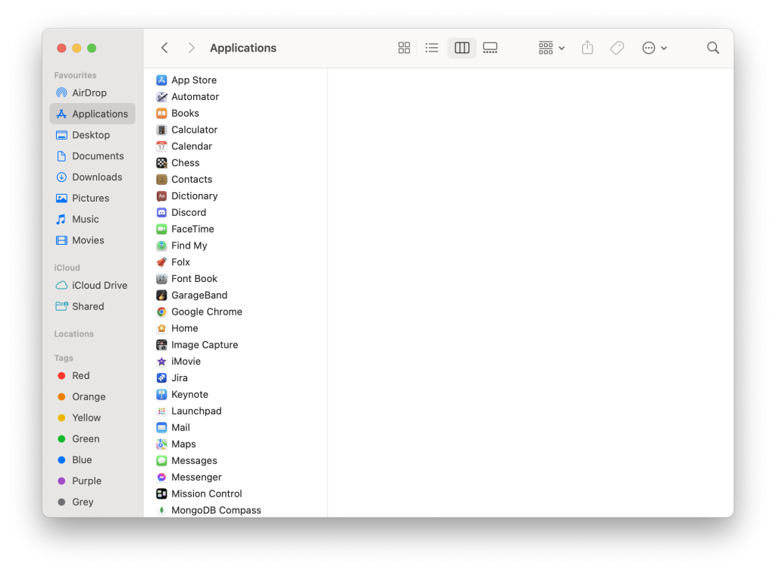Select the Books app icon

tap(161, 114)
